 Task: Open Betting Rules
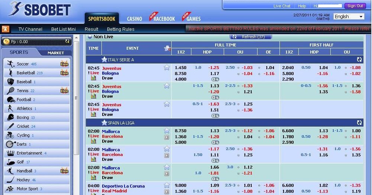(120, 29)
